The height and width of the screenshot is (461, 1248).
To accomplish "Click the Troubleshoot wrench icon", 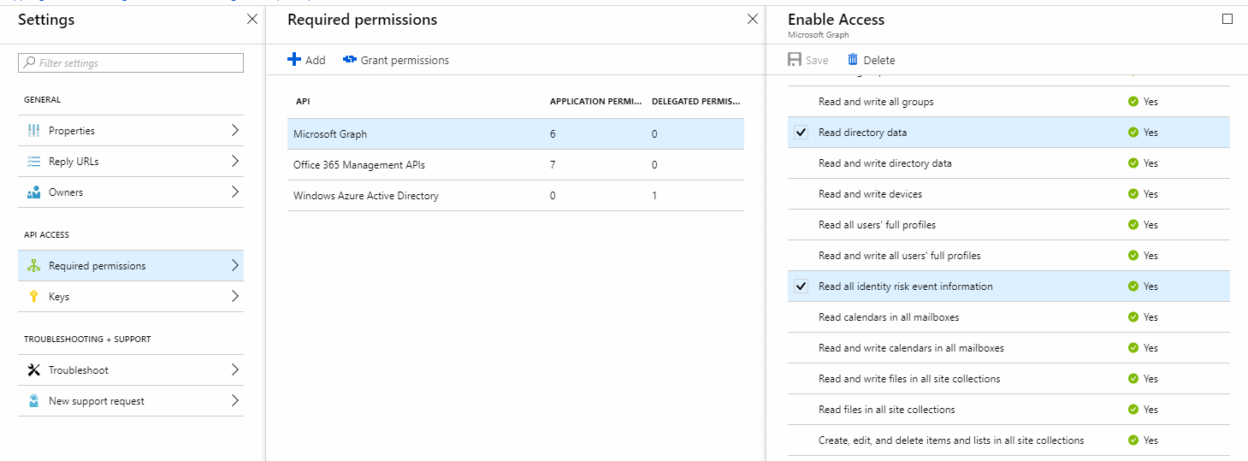I will pyautogui.click(x=34, y=370).
